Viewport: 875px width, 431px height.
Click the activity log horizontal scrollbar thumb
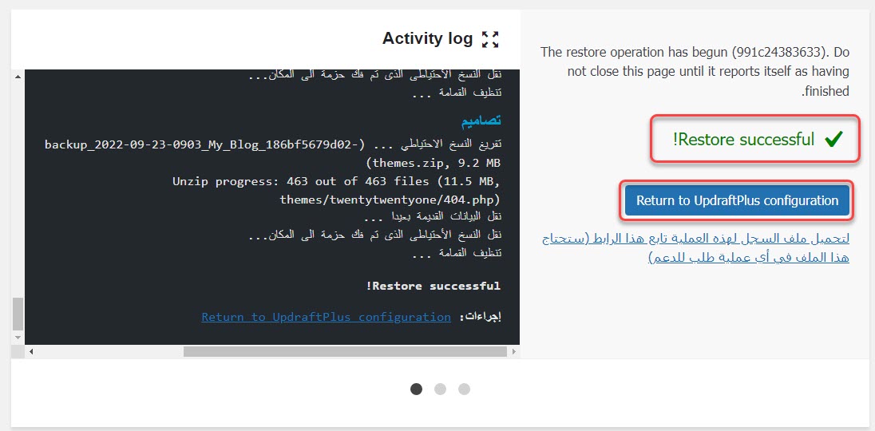pos(345,351)
